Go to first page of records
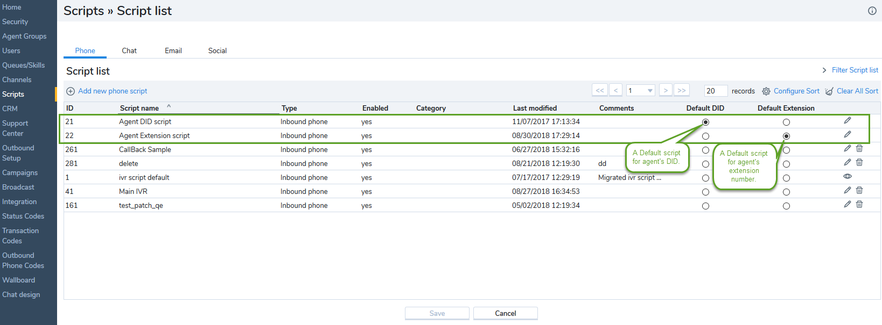882x325 pixels. 600,90
